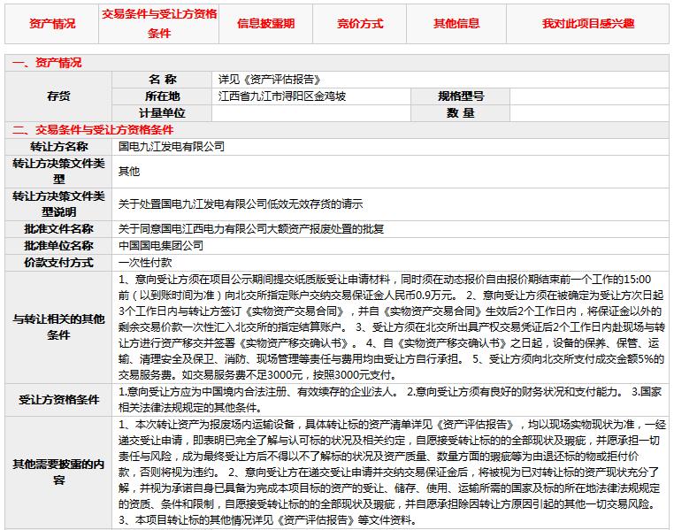Click the 详见《资产评估报告》 name value cell
Viewport: 674px width, 530px height.
(x=270, y=80)
